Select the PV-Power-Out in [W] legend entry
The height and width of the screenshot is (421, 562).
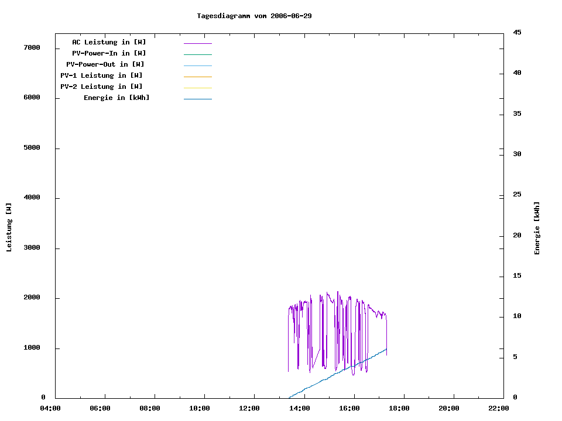105,64
